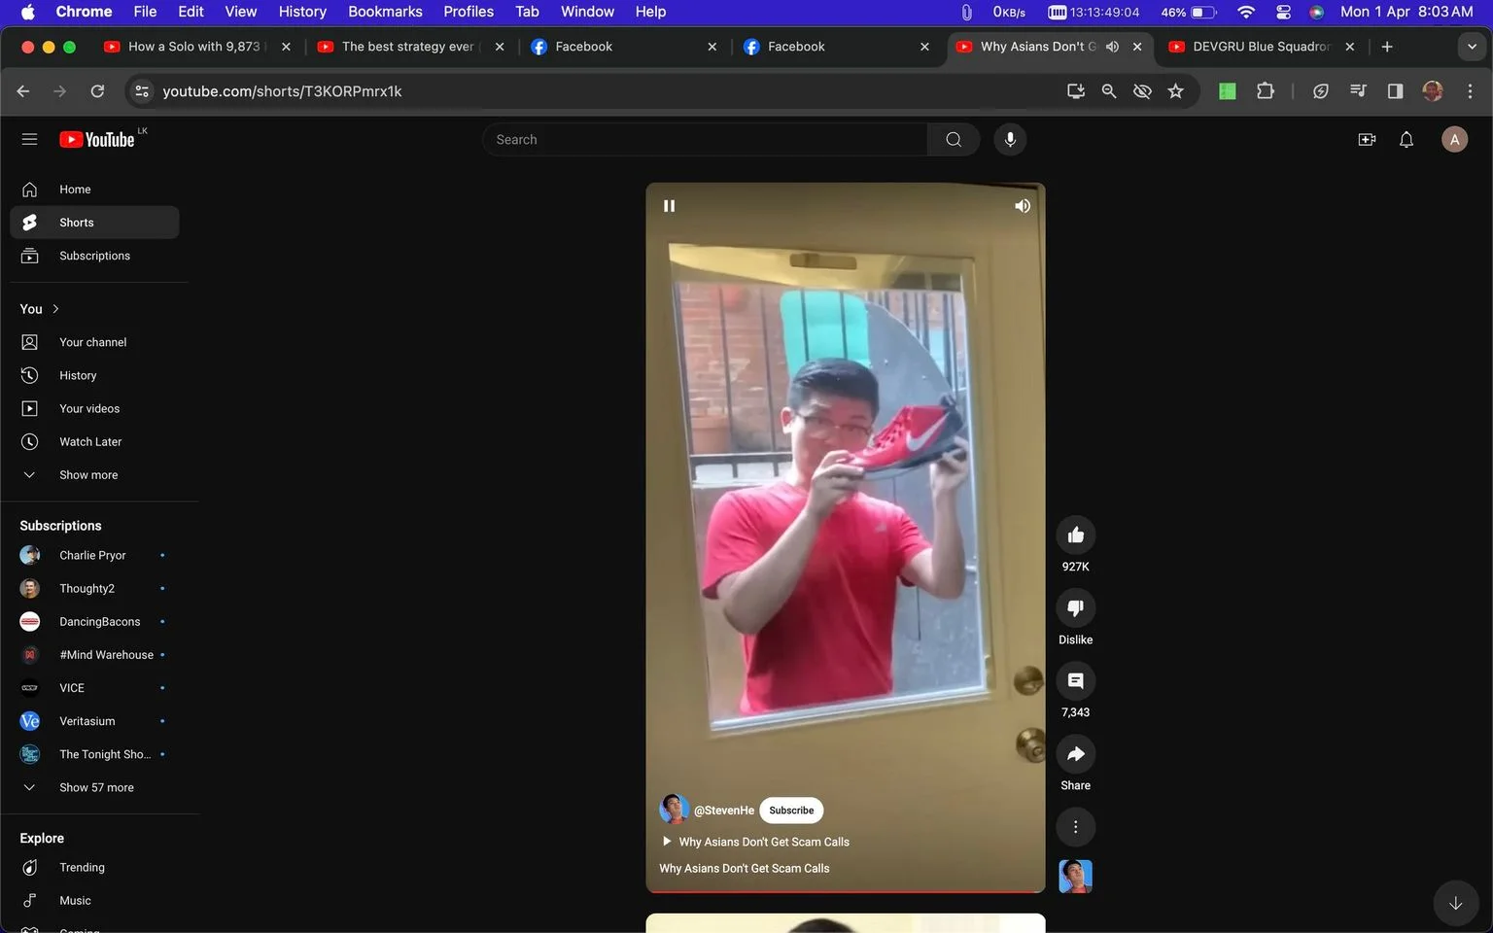The width and height of the screenshot is (1493, 933).
Task: Click the YouTube search input field
Action: [705, 140]
